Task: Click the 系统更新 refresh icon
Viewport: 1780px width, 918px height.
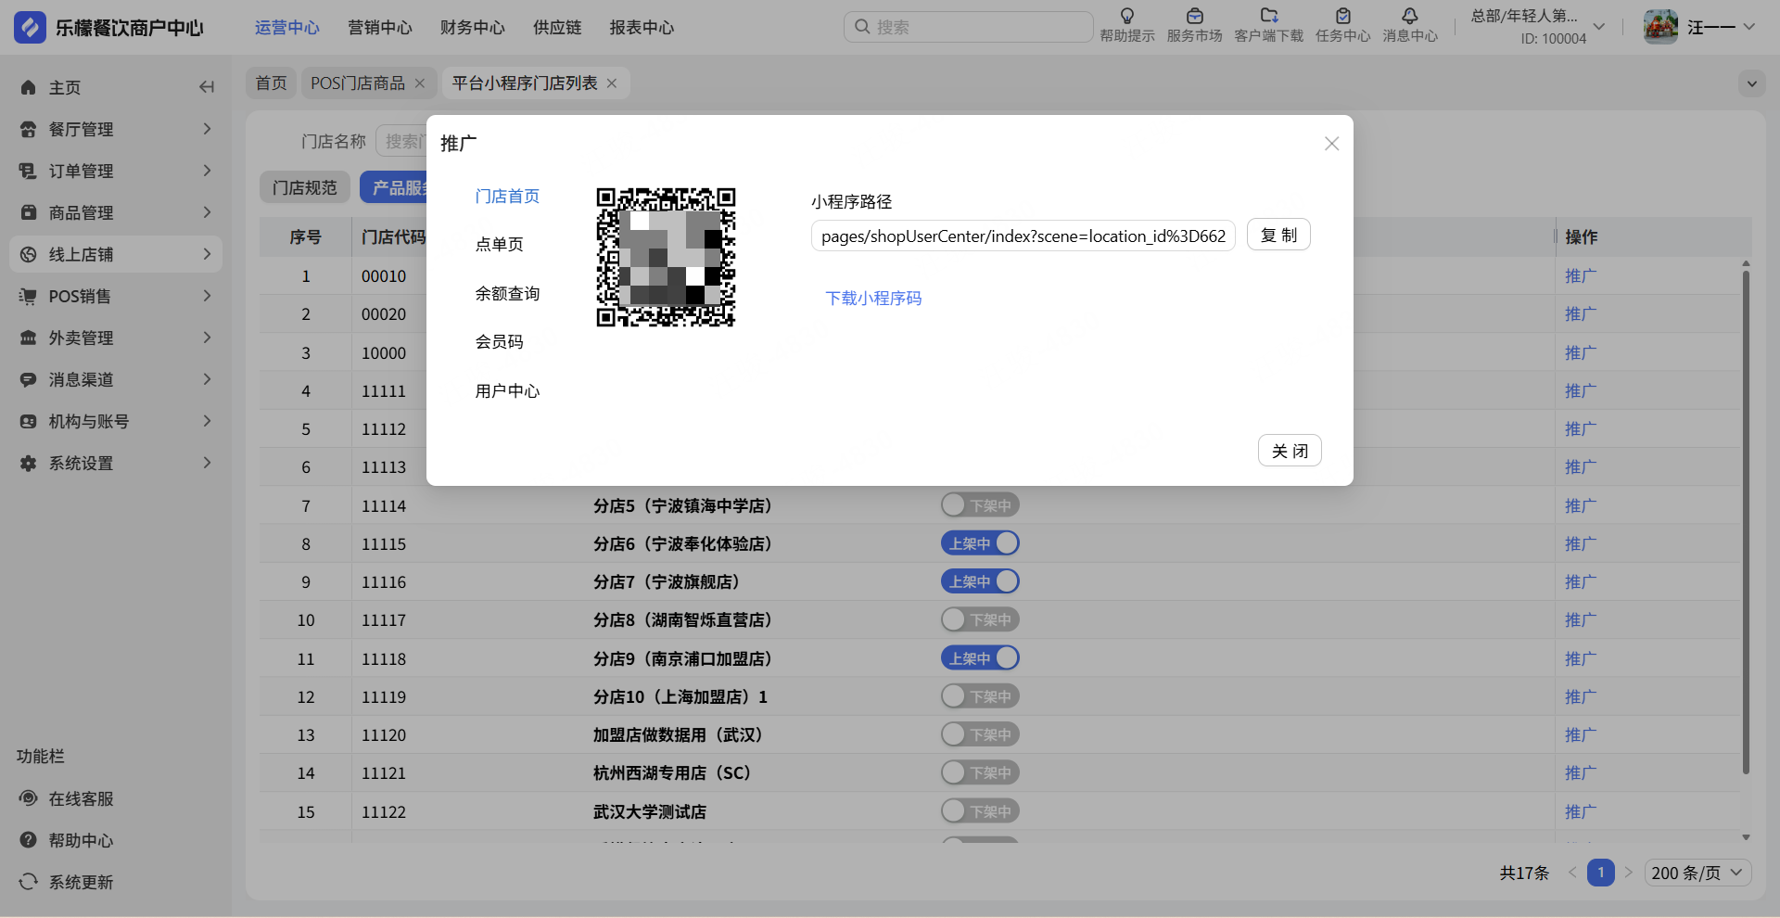Action: [29, 882]
